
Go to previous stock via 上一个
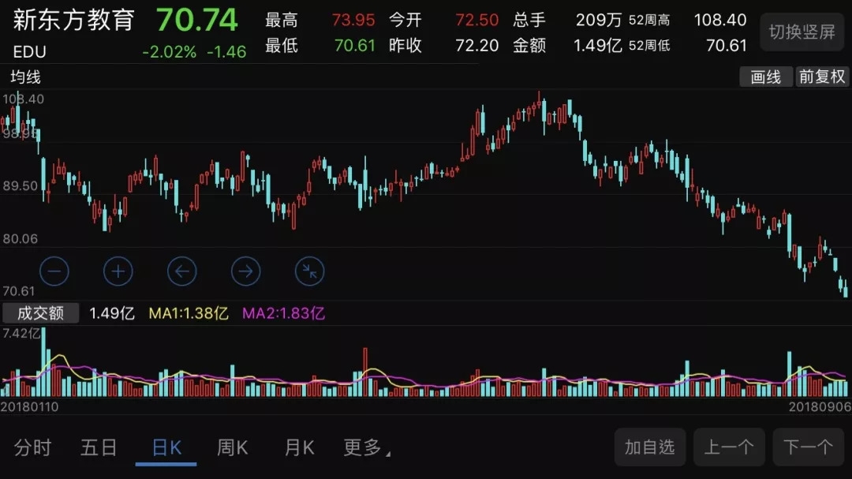click(x=729, y=447)
